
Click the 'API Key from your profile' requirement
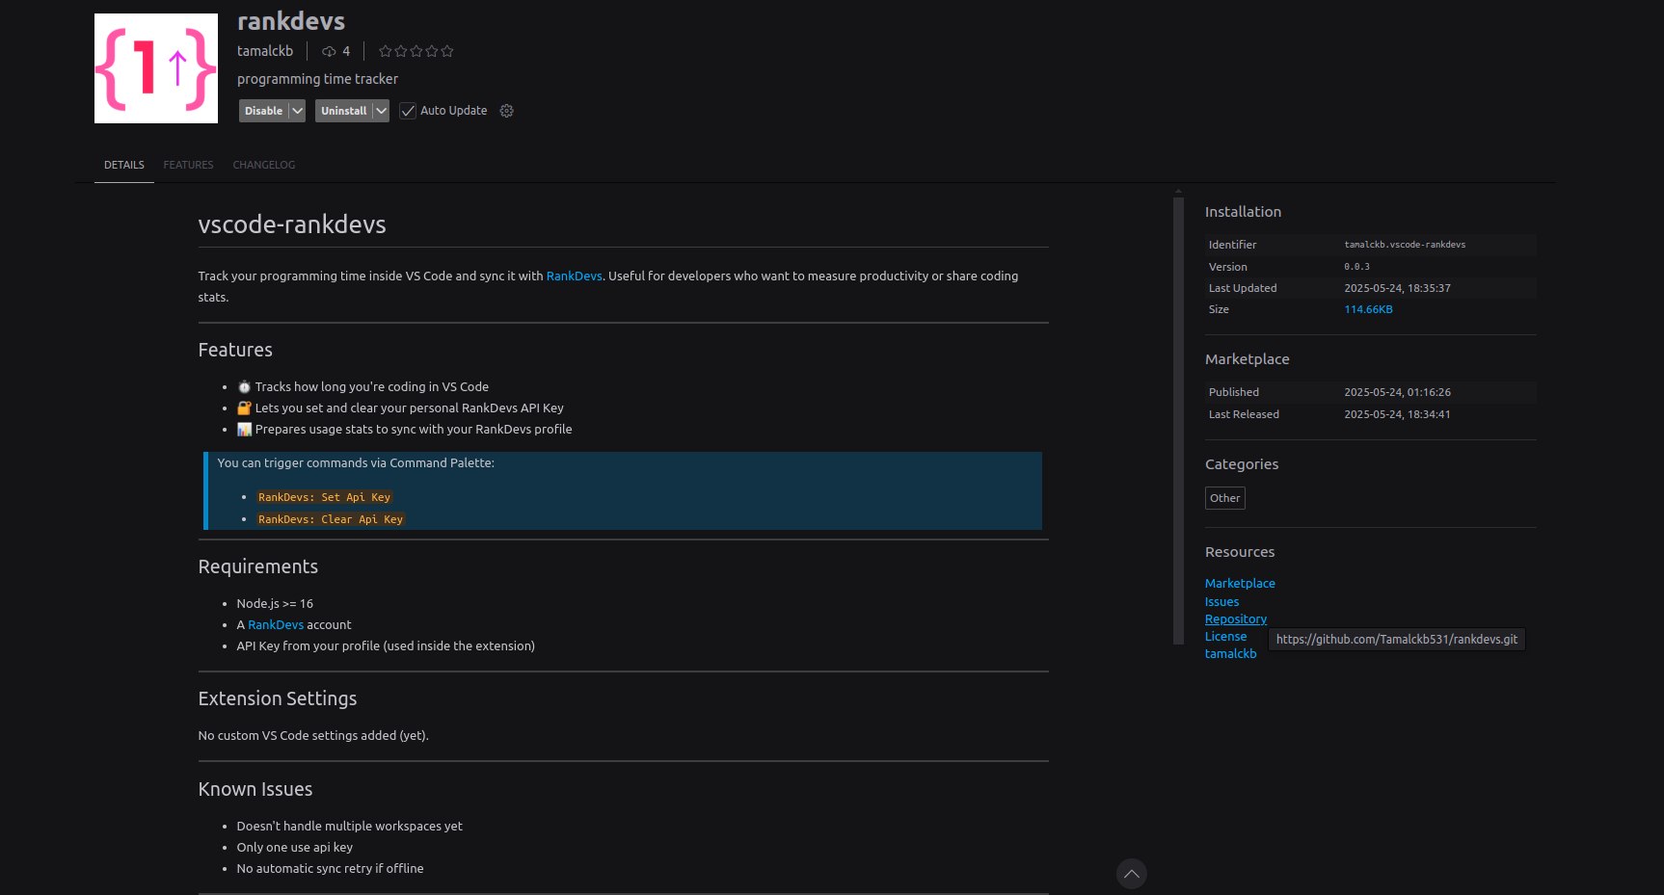386,645
